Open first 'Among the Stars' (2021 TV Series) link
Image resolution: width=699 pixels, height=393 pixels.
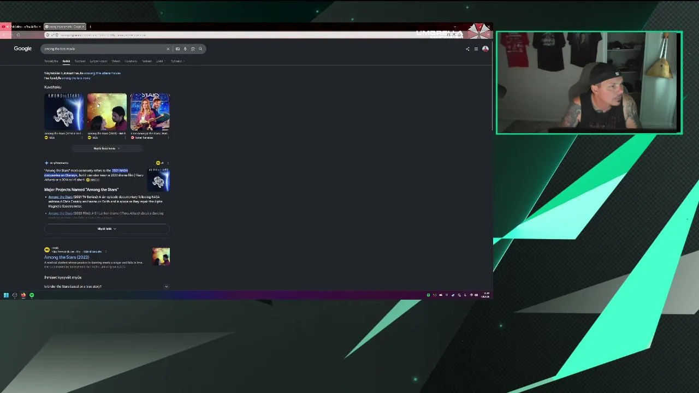(x=60, y=197)
